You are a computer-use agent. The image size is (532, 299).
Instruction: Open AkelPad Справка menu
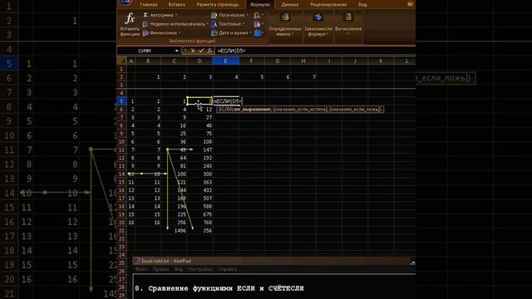point(227,269)
